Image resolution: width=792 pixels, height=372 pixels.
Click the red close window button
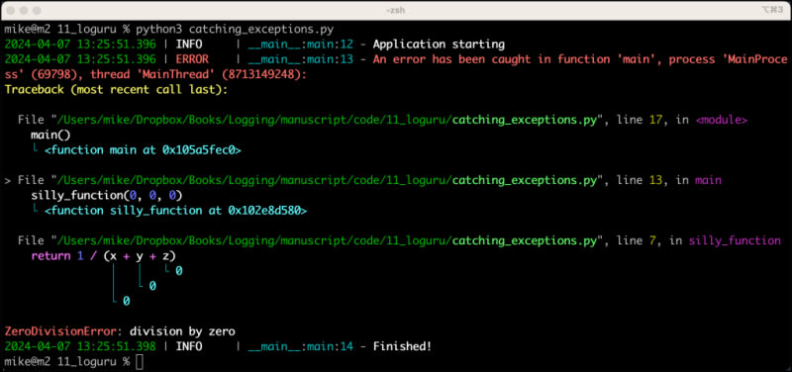[11, 10]
